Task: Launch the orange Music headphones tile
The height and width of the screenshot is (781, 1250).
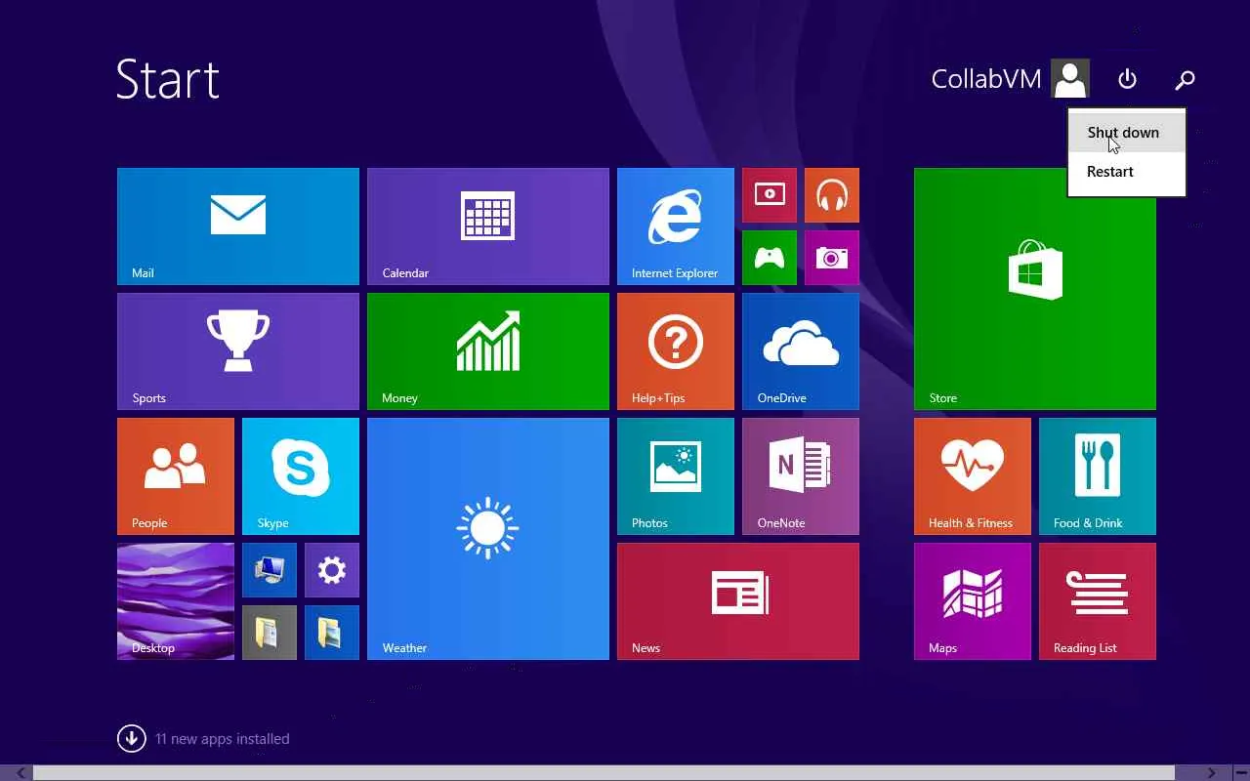Action: coord(832,195)
